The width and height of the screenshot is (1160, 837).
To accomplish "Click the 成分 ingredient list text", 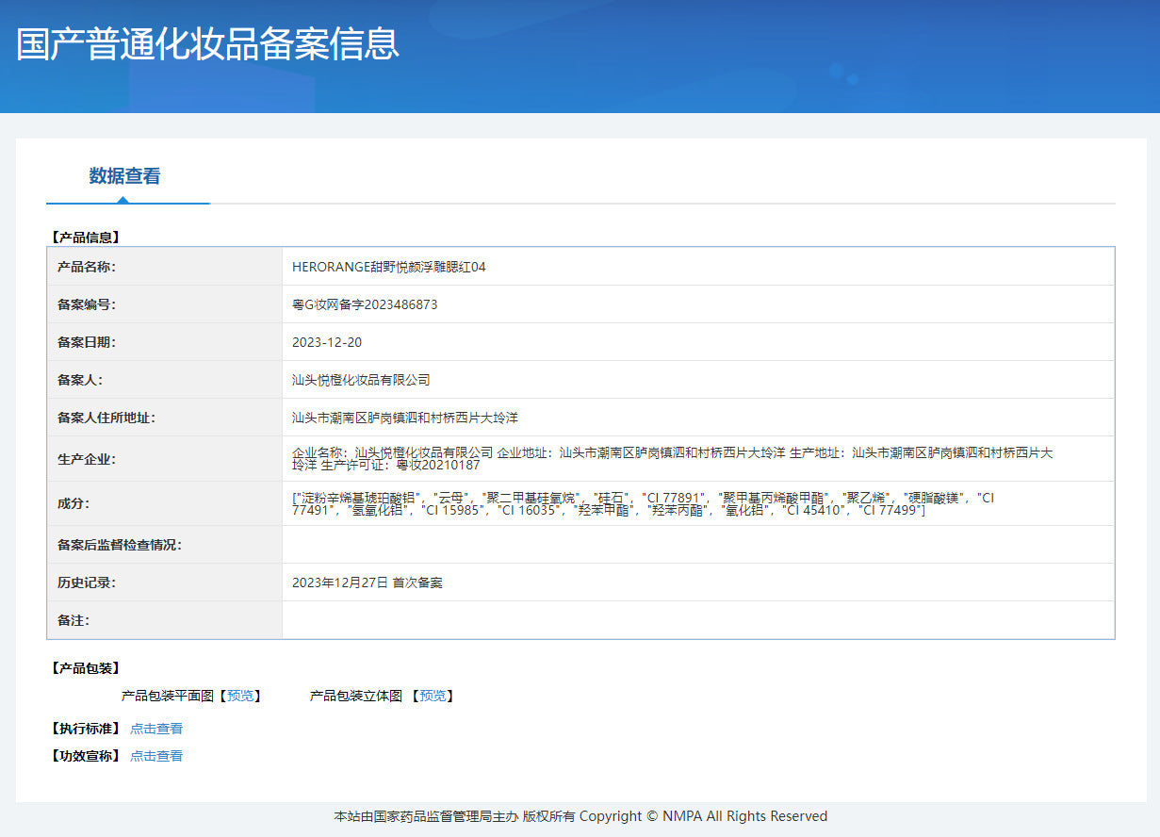I will (x=643, y=503).
